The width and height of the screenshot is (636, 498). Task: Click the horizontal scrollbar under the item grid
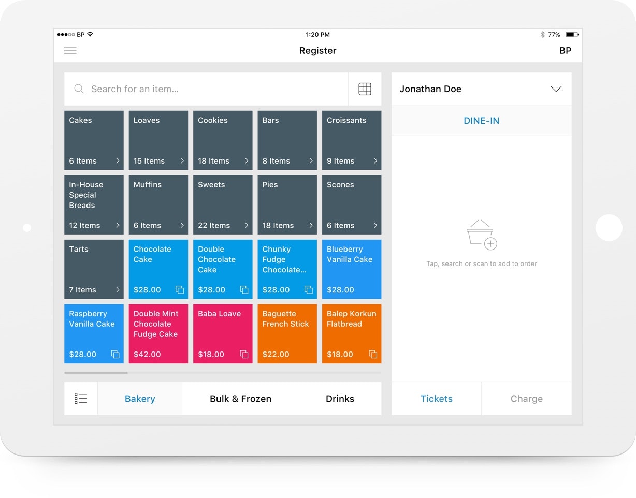click(x=96, y=373)
